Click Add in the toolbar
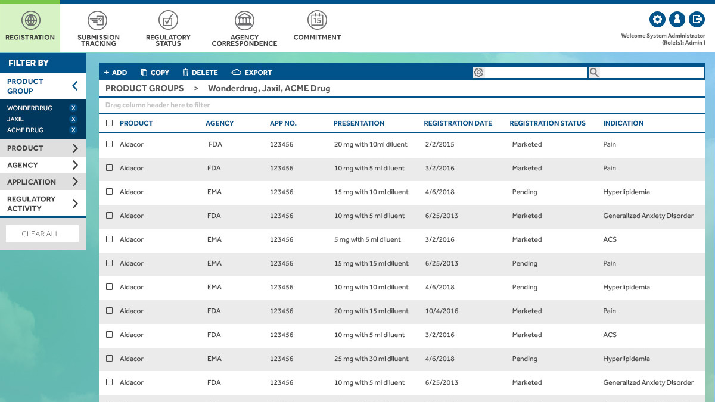This screenshot has width=715, height=402. pyautogui.click(x=116, y=73)
